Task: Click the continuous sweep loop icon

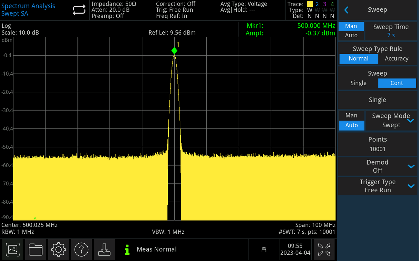Action: point(79,10)
